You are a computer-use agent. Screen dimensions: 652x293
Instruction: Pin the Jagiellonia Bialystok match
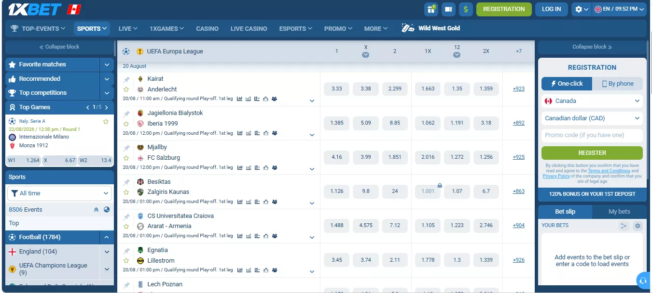tap(126, 114)
